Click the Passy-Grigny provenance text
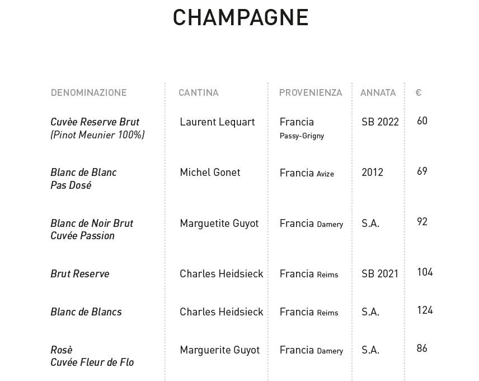 [x=302, y=136]
